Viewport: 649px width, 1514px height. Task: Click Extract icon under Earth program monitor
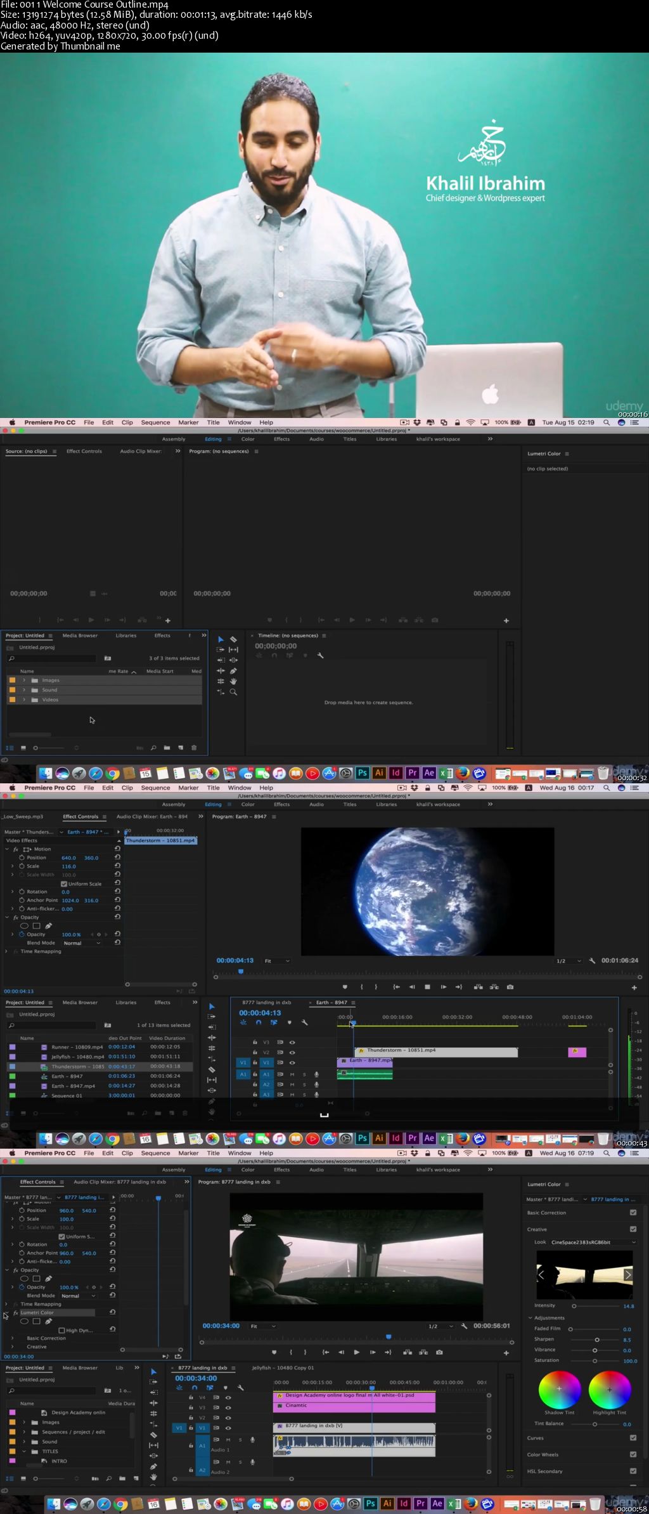(494, 987)
